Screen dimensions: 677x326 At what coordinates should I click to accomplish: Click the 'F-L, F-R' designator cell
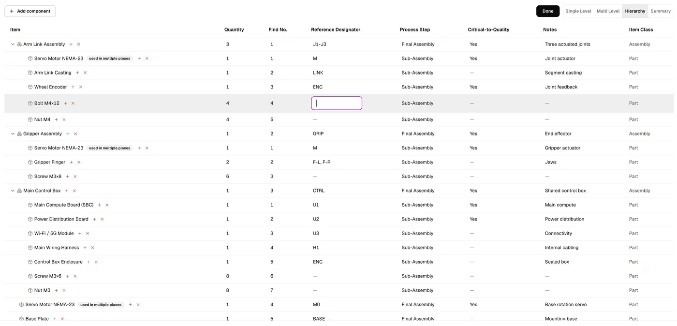tap(322, 162)
